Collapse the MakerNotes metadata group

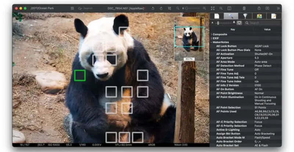(x=212, y=42)
